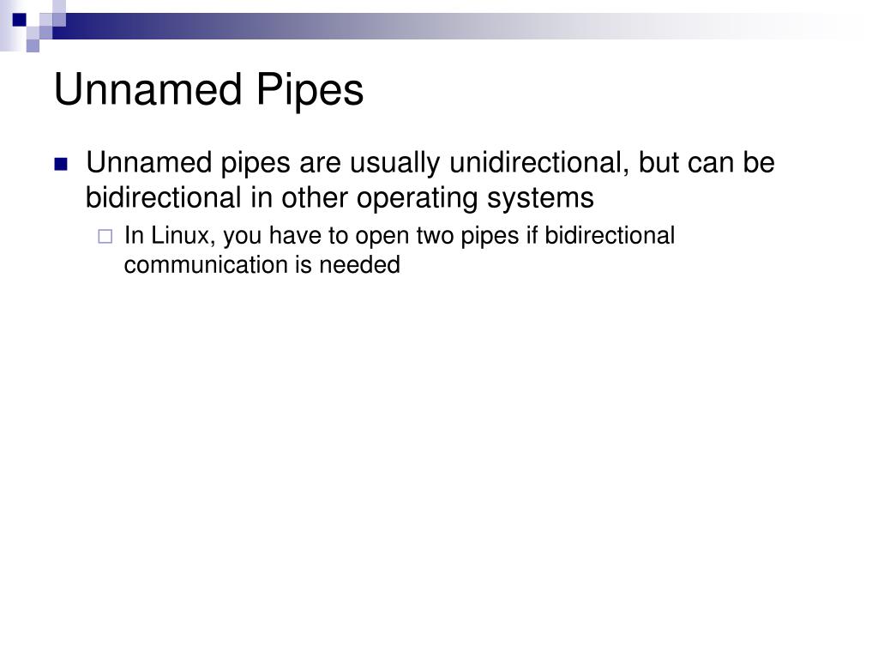Click the dark blue square in top-left corner
This screenshot has height=659, width=878.
(x=19, y=20)
